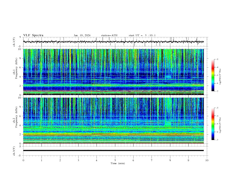233x180 pixels.
Task: Click the "0" tick on the time axis
Action: [x=23, y=160]
